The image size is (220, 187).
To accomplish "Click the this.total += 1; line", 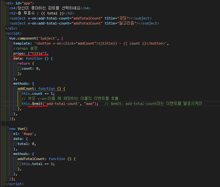I will 38,164.
